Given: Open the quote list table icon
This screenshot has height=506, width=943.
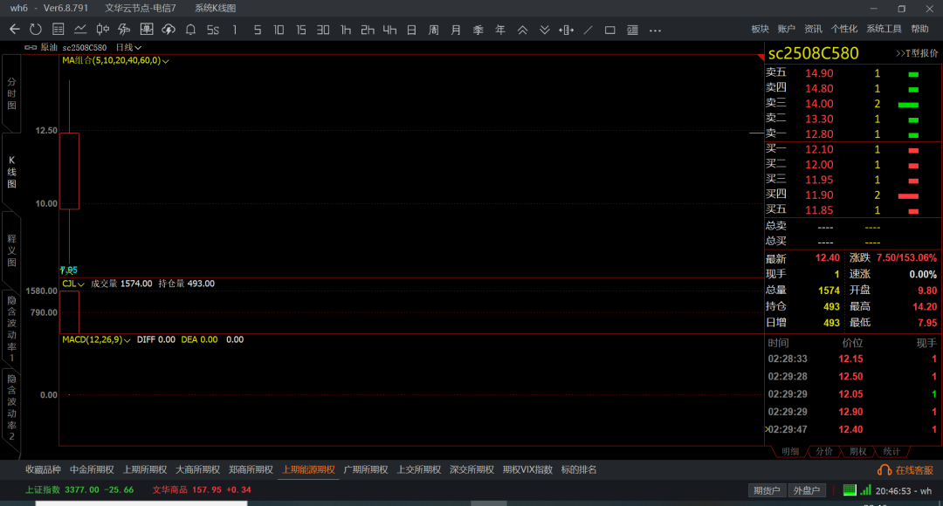Looking at the screenshot, I should click(x=58, y=30).
